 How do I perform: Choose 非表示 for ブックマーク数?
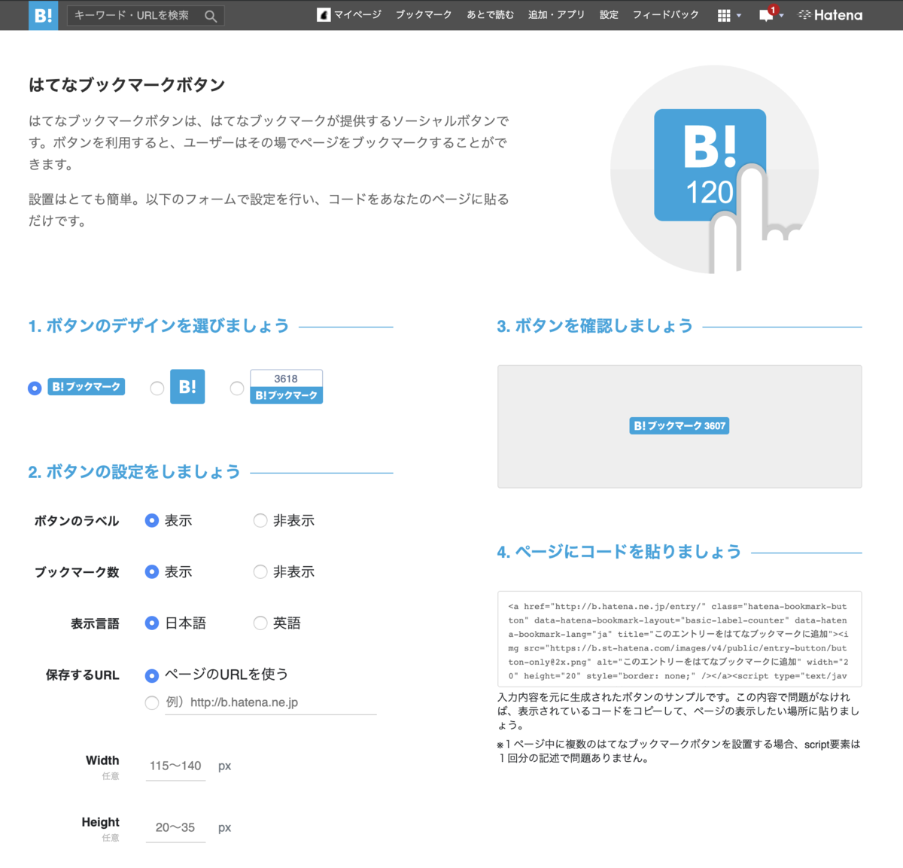click(x=260, y=571)
